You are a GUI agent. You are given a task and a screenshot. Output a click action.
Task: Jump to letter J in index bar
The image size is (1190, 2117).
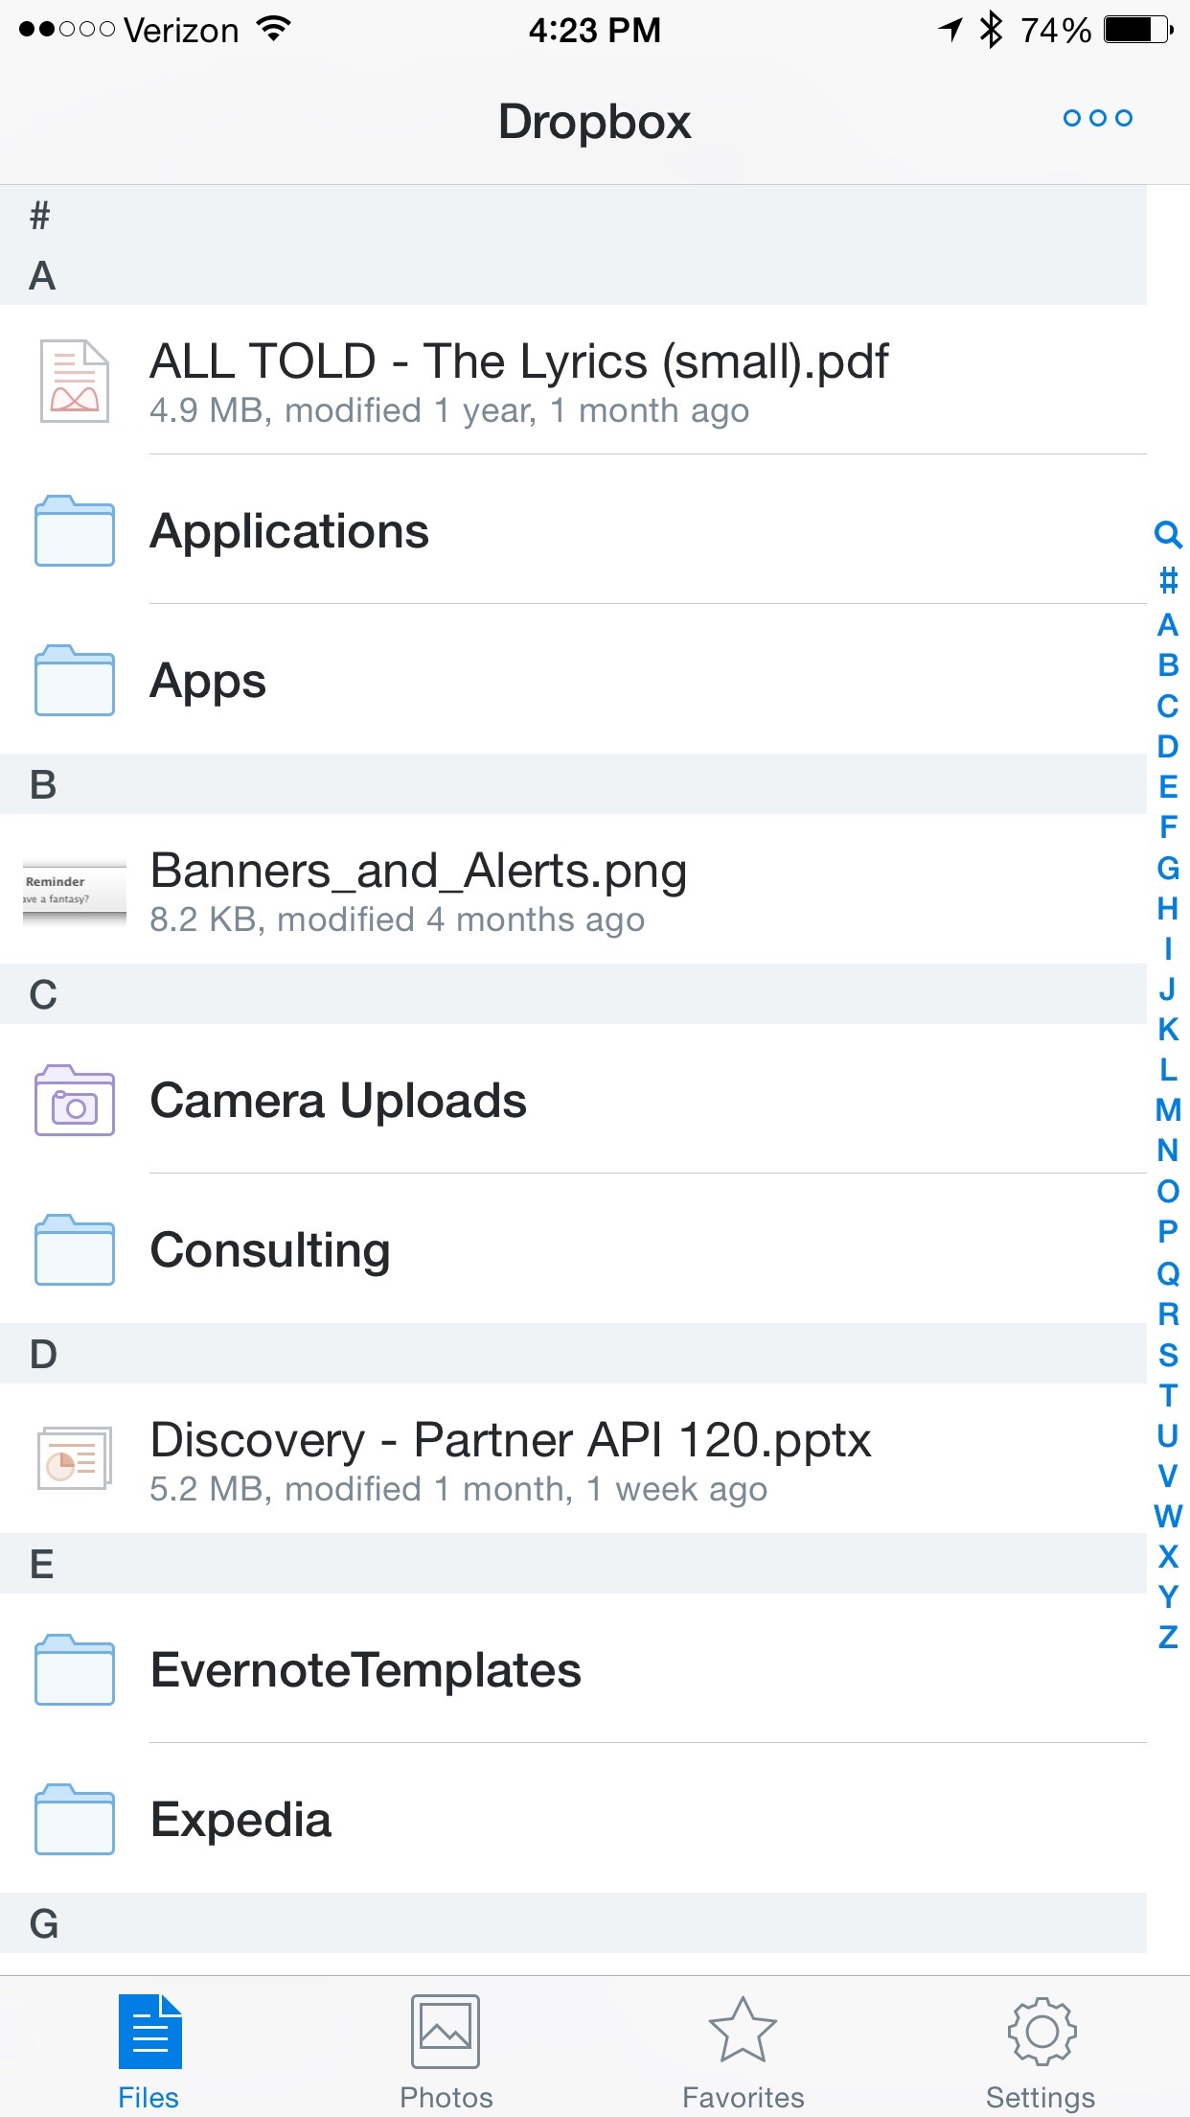pyautogui.click(x=1168, y=989)
